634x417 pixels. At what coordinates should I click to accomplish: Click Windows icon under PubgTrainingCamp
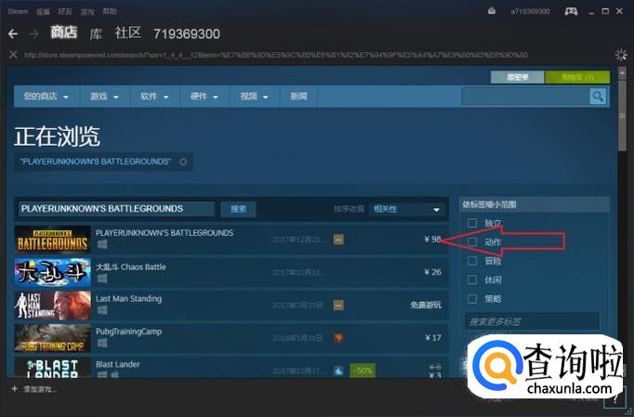click(102, 343)
